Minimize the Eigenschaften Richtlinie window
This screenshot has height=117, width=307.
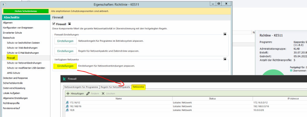click(x=213, y=4)
